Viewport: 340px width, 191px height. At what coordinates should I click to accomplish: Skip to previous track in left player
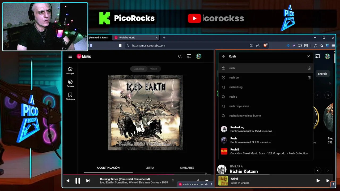[x=67, y=181]
